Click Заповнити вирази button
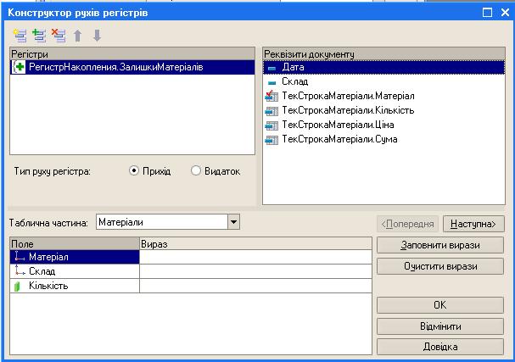The image size is (515, 362). [440, 245]
